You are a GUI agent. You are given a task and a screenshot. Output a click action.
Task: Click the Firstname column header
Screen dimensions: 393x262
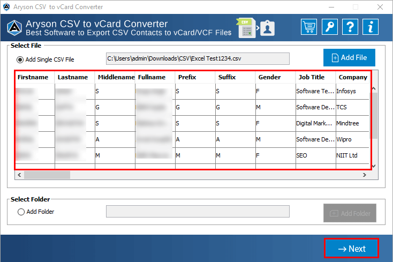[35, 77]
